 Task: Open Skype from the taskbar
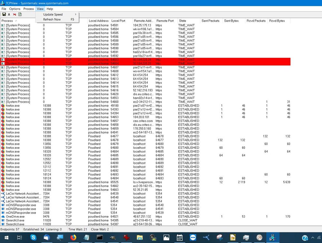point(33,238)
